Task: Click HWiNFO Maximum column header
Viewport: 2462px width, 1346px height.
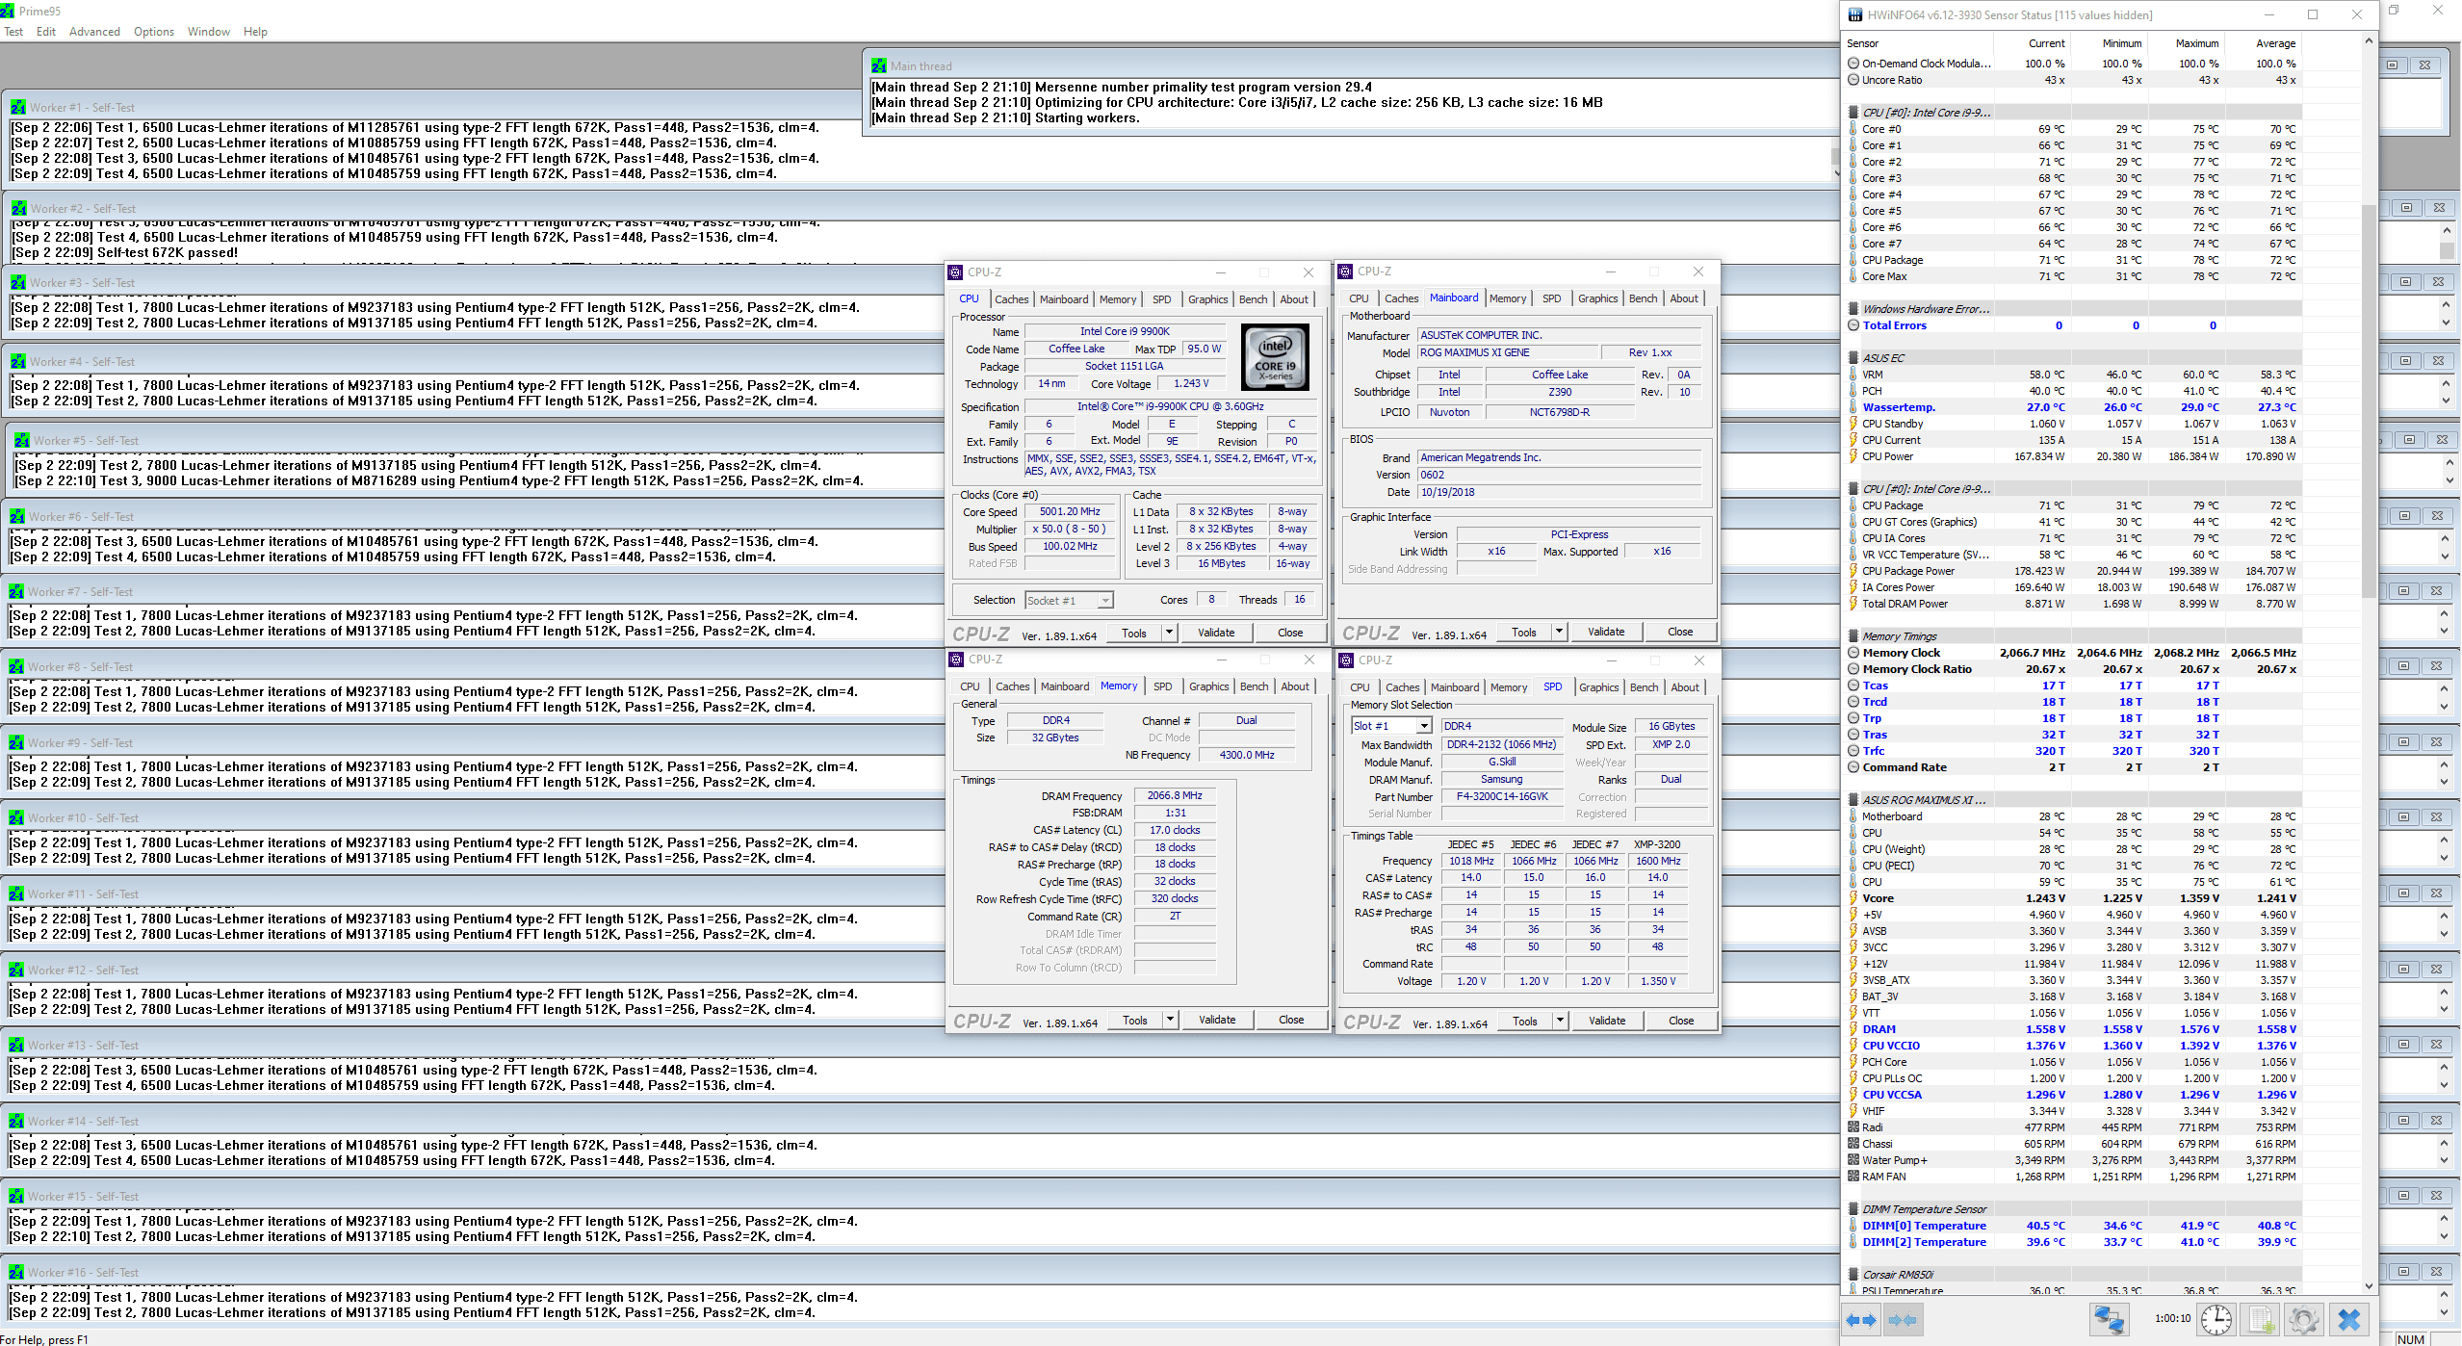Action: tap(2197, 43)
